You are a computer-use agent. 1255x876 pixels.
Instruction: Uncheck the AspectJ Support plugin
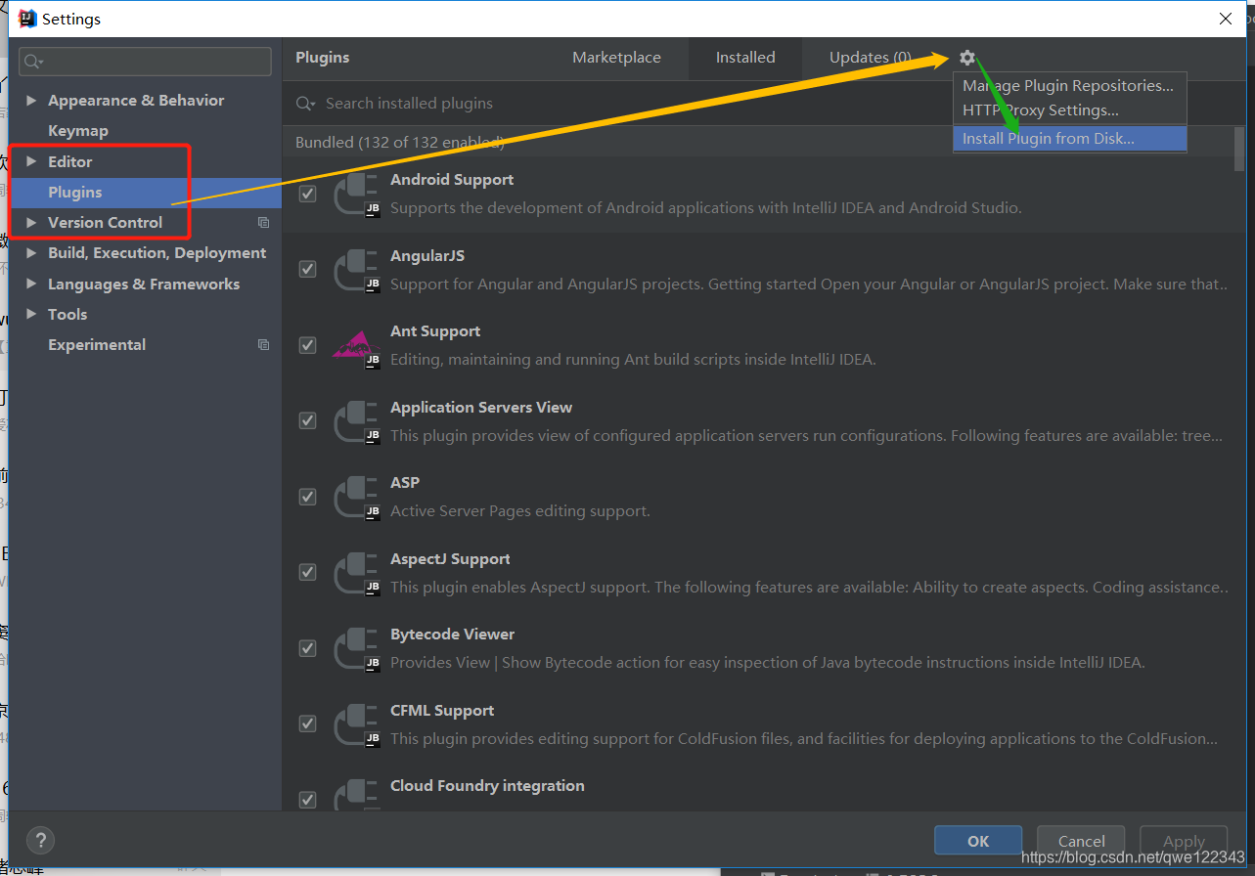(x=308, y=572)
